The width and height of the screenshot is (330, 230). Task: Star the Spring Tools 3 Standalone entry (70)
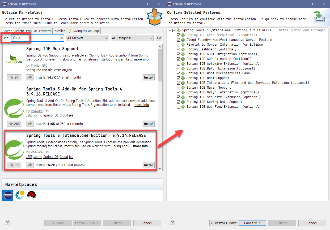[x=14, y=165]
